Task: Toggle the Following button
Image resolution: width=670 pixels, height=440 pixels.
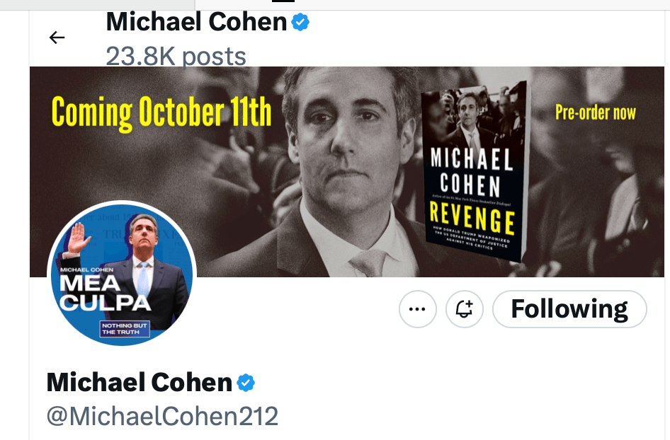Action: point(569,309)
